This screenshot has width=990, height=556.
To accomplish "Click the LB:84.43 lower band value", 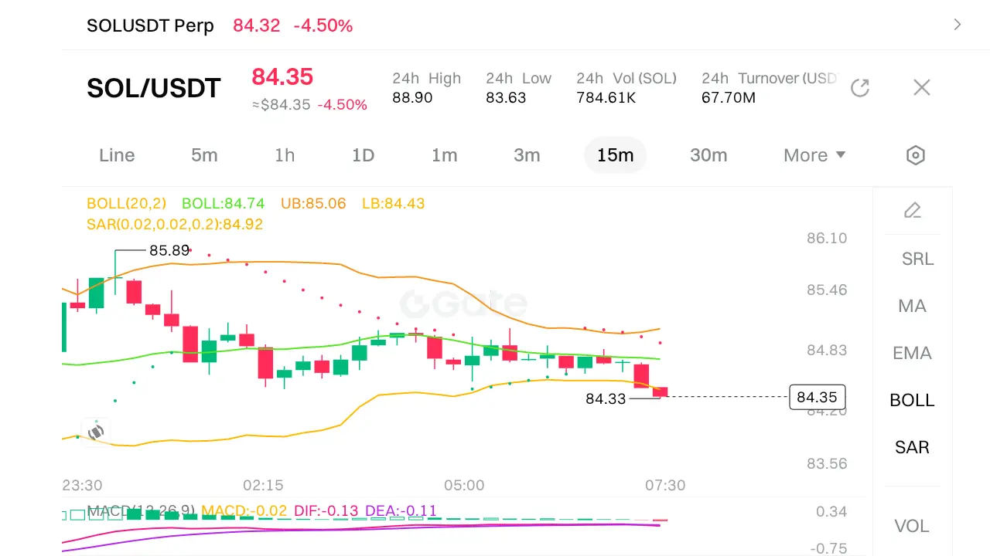I will 393,204.
